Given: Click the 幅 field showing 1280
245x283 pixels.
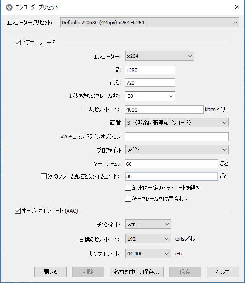Looking at the screenshot, I should tap(150, 70).
